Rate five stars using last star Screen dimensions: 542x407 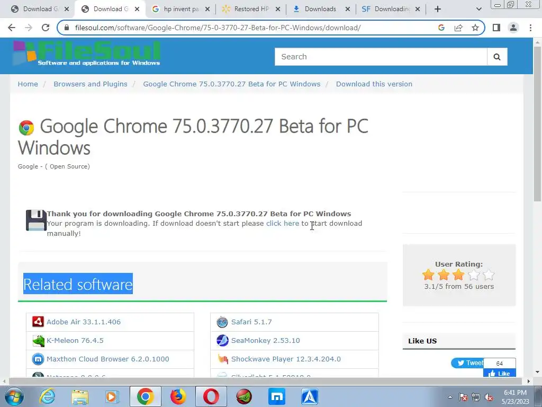point(489,275)
